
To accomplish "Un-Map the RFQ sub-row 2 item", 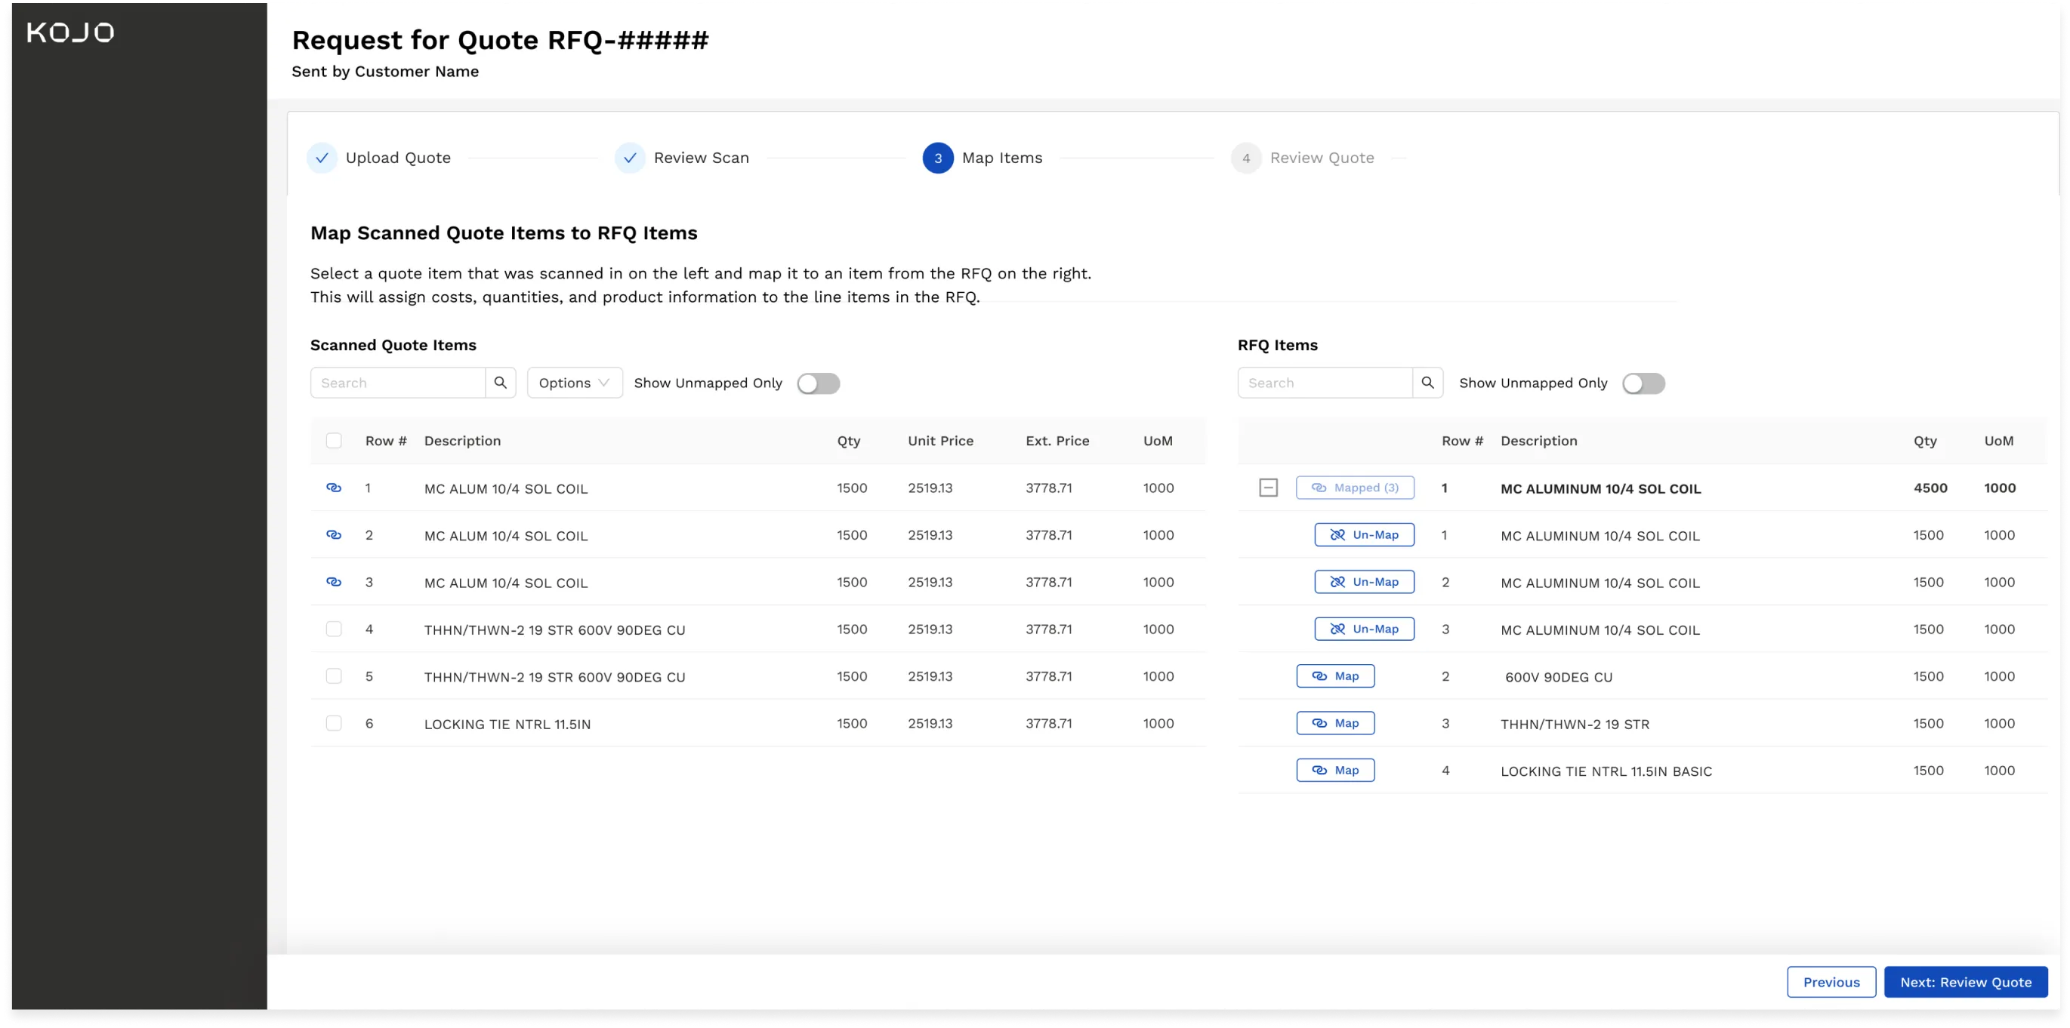I will pyautogui.click(x=1365, y=582).
